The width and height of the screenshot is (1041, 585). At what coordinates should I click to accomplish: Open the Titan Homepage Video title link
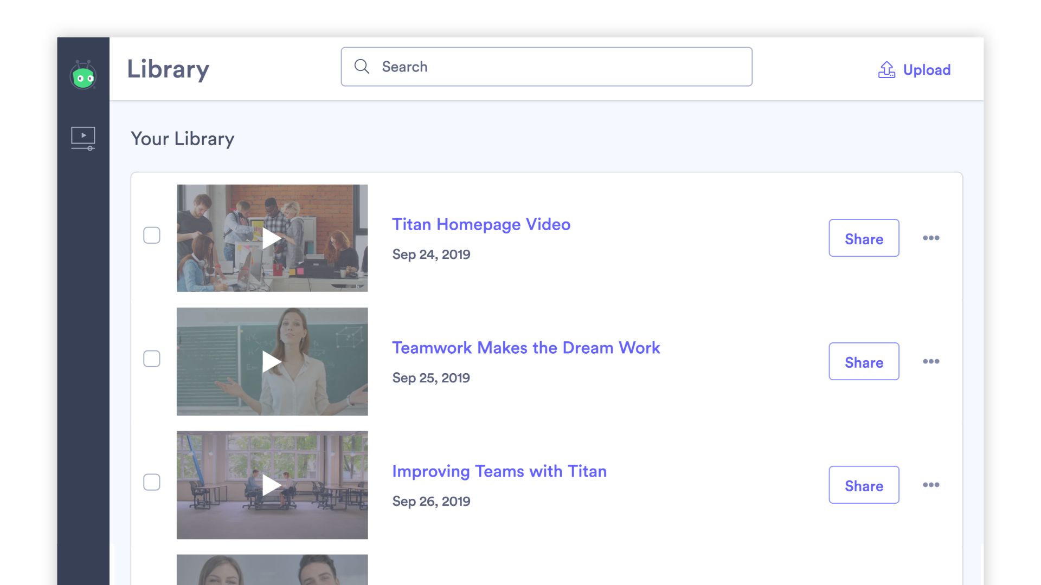[481, 224]
